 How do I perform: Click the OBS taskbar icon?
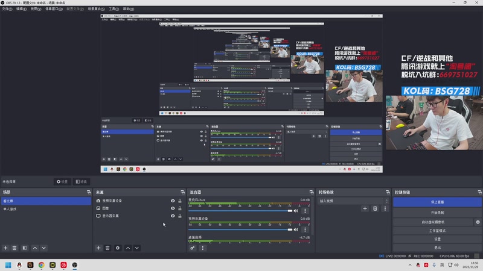[x=74, y=265]
